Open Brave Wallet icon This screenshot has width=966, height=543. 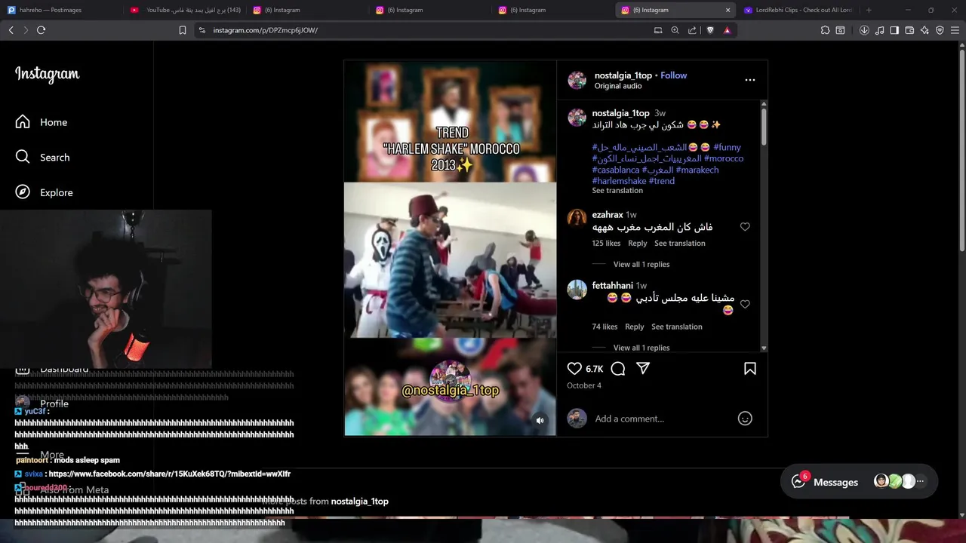pos(909,30)
